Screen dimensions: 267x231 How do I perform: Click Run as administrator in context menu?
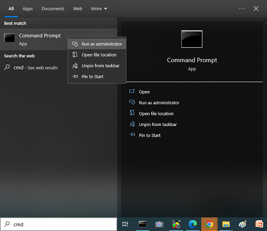101,44
